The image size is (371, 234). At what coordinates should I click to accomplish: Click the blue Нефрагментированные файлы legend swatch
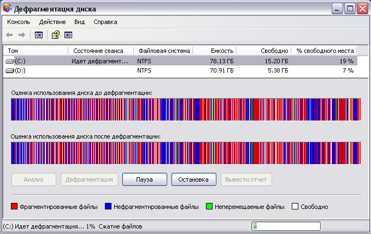coord(108,206)
